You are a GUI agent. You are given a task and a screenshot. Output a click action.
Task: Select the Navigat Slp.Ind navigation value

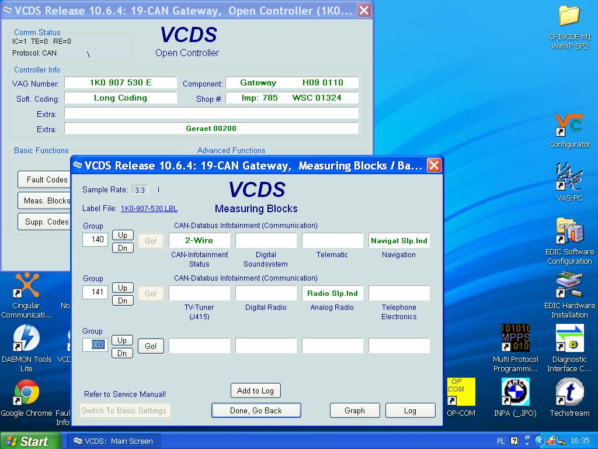399,240
